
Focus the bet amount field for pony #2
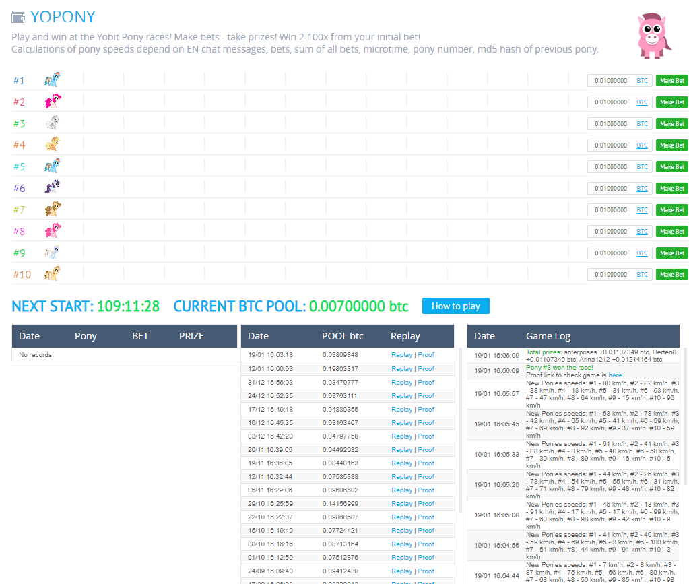(610, 102)
